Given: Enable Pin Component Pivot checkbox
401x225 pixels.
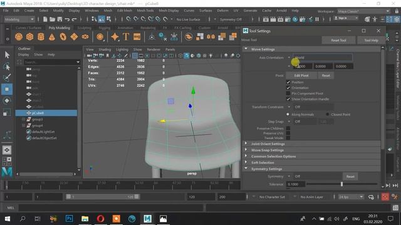Looking at the screenshot, I should (x=288, y=93).
